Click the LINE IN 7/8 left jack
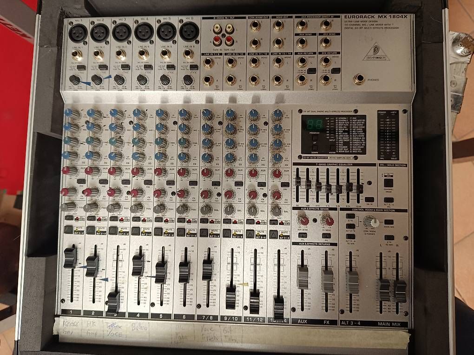 (x=208, y=63)
